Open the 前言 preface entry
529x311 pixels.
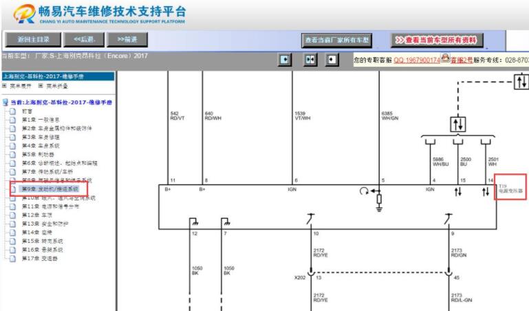[27, 111]
